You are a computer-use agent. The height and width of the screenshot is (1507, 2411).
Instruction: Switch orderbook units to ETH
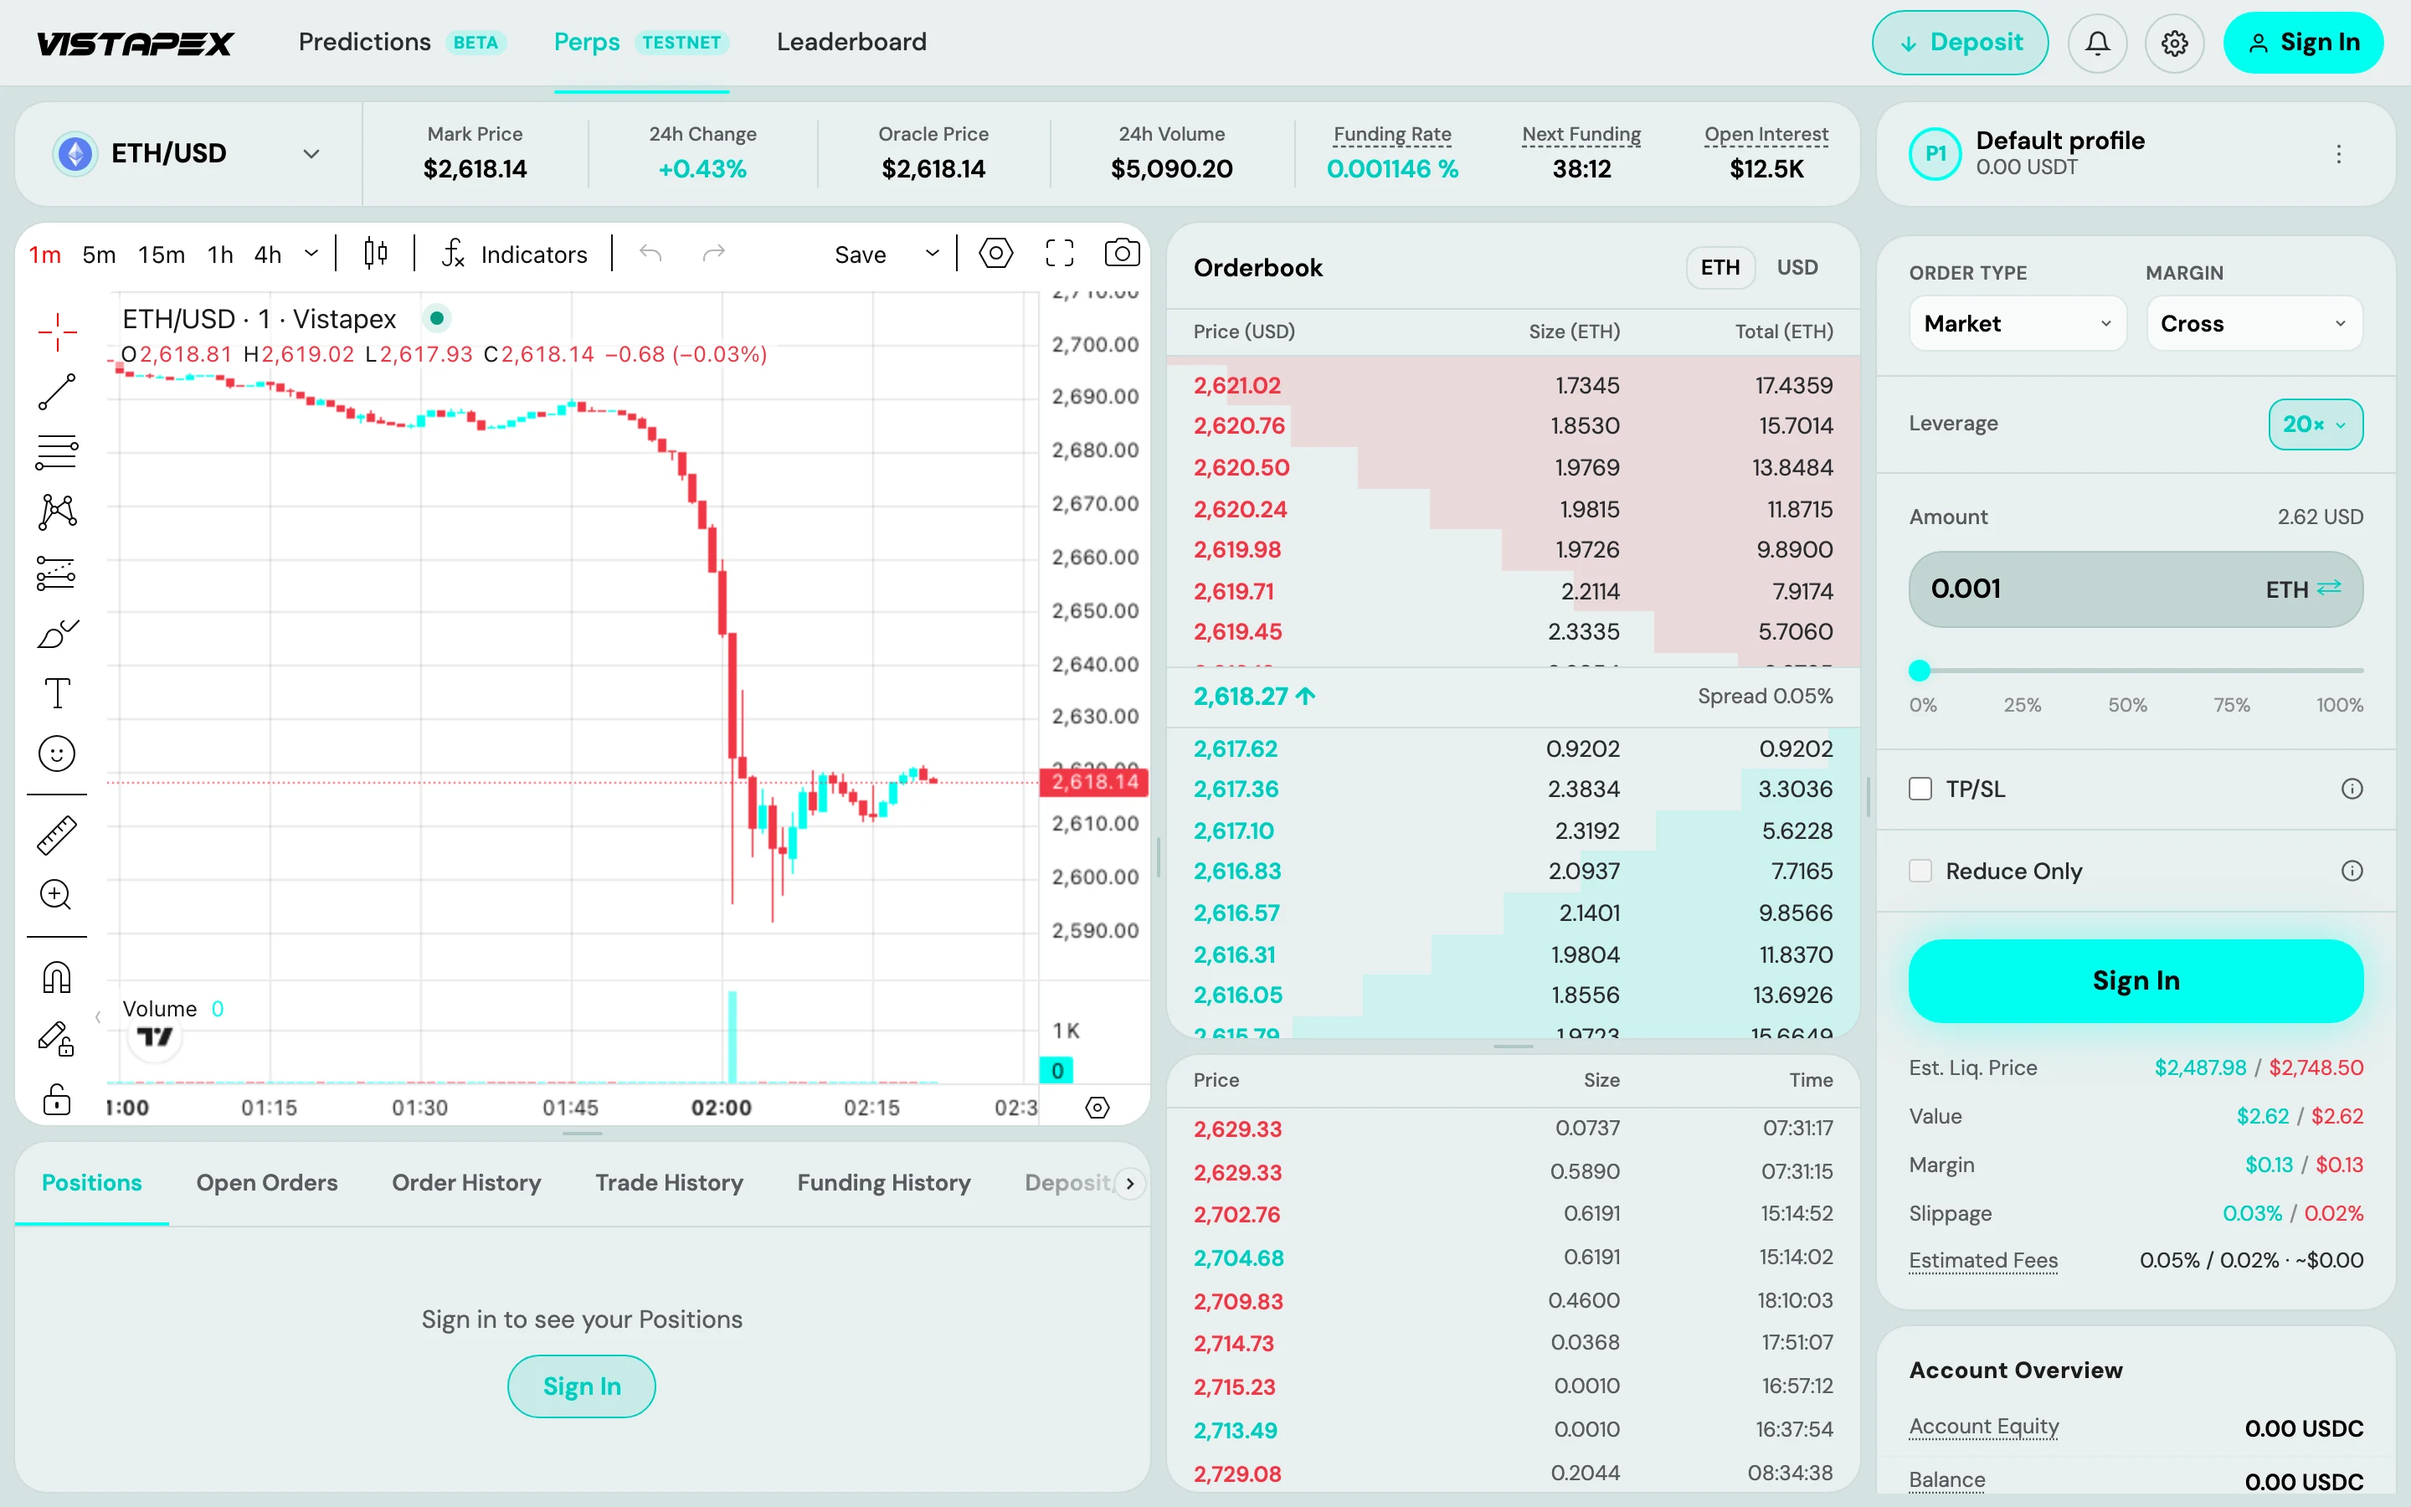coord(1720,267)
